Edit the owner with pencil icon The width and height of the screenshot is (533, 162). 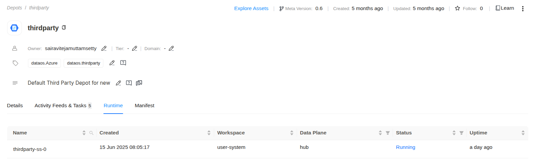point(104,48)
